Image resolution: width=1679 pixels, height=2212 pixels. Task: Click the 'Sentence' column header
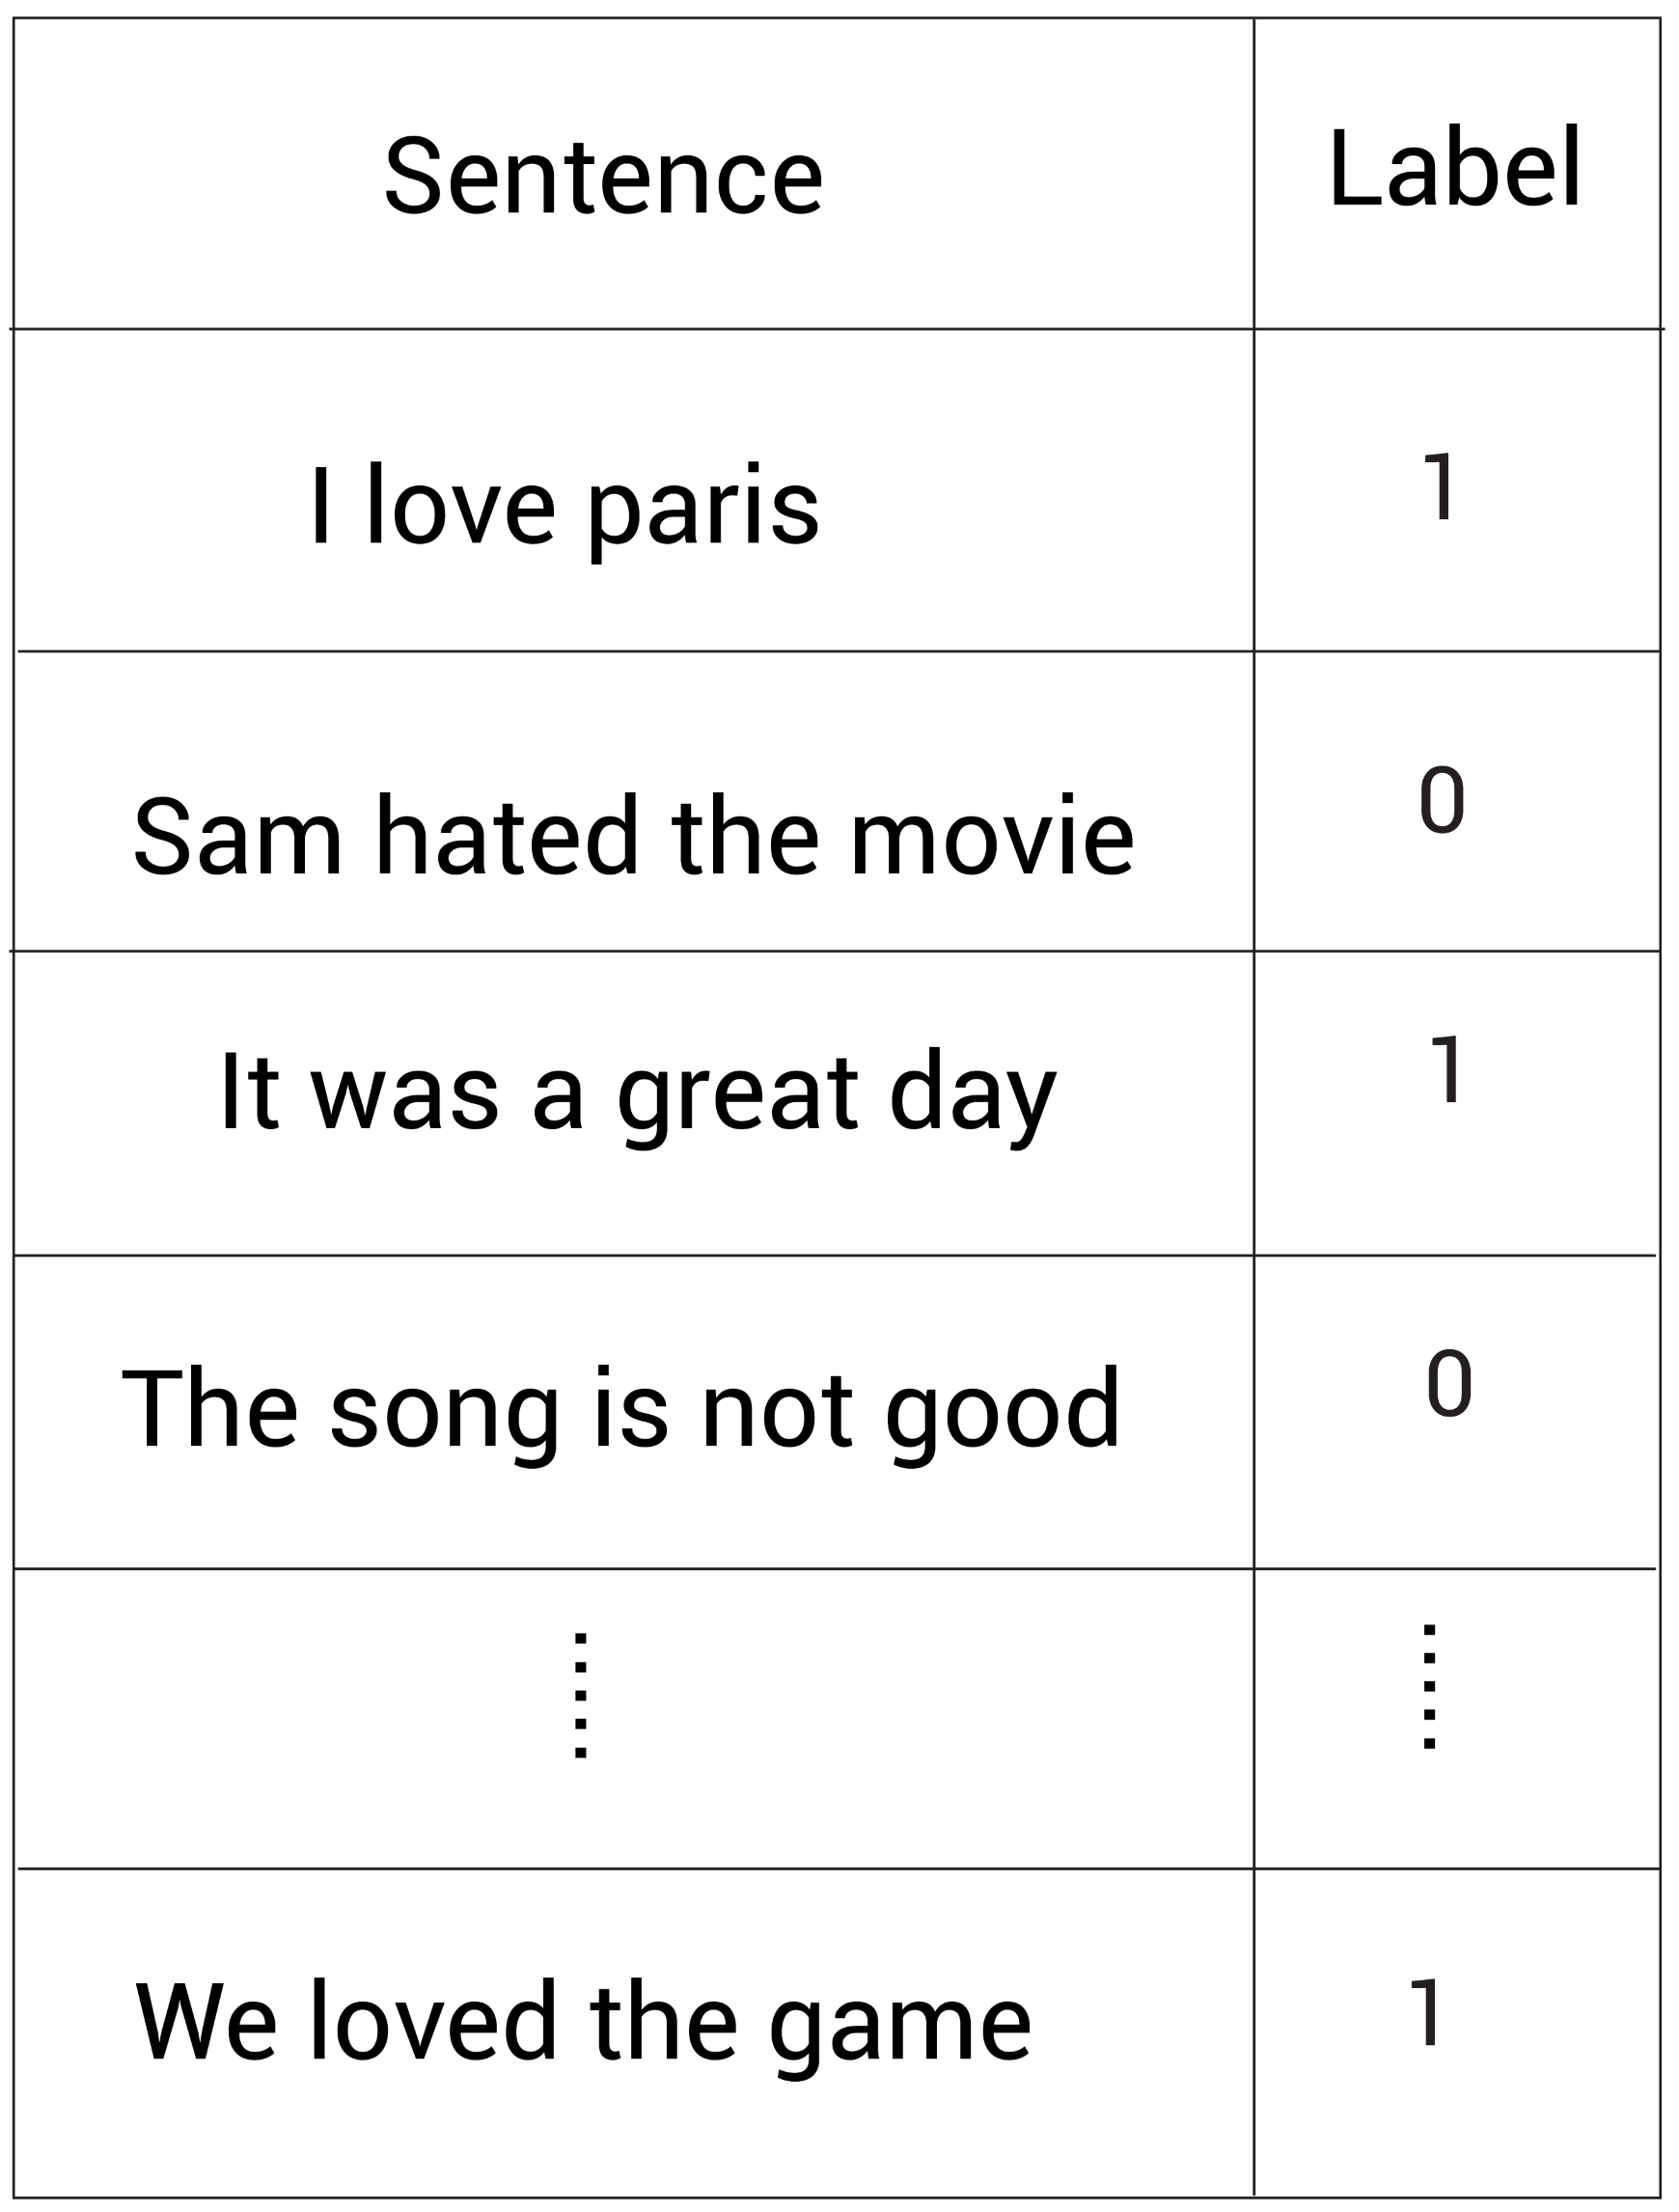click(x=603, y=177)
